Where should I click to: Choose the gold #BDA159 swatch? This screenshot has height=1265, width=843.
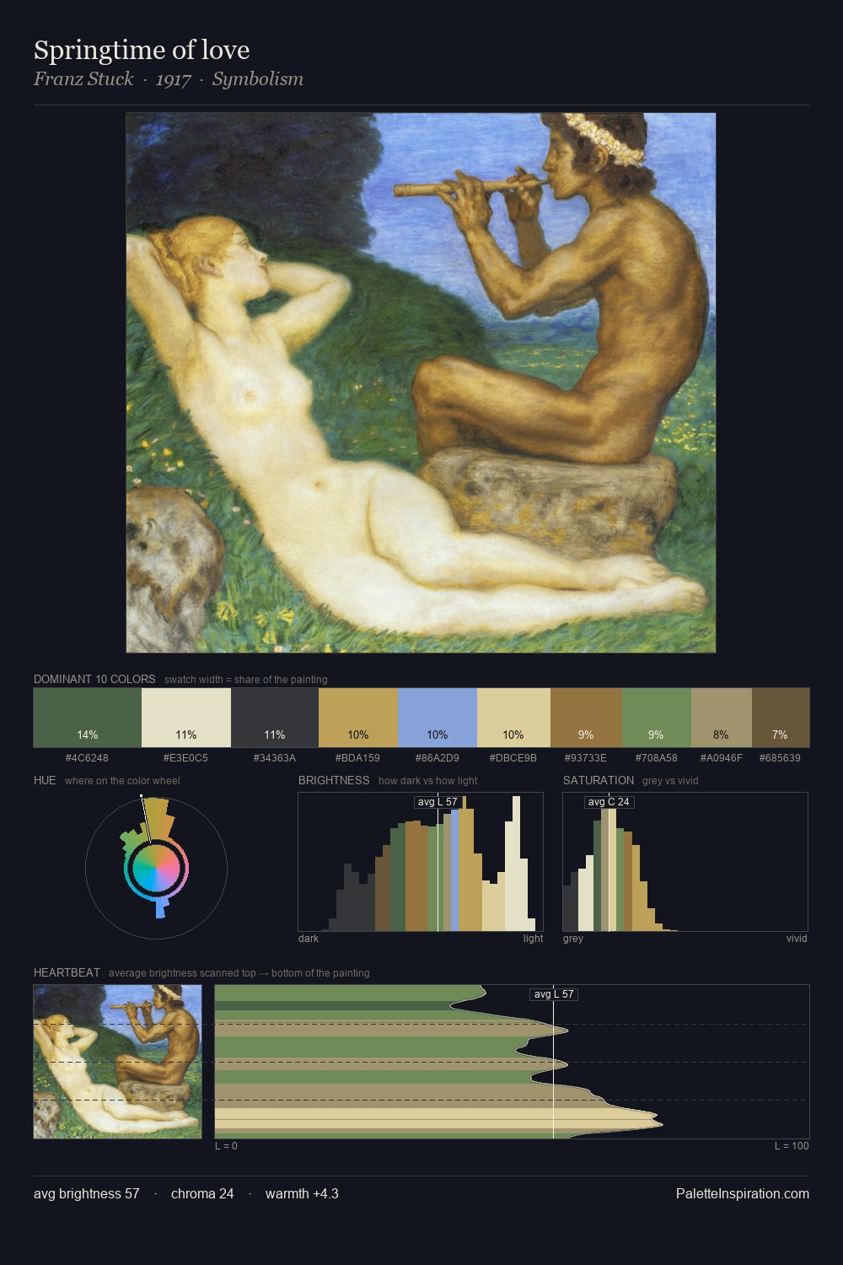(x=357, y=718)
